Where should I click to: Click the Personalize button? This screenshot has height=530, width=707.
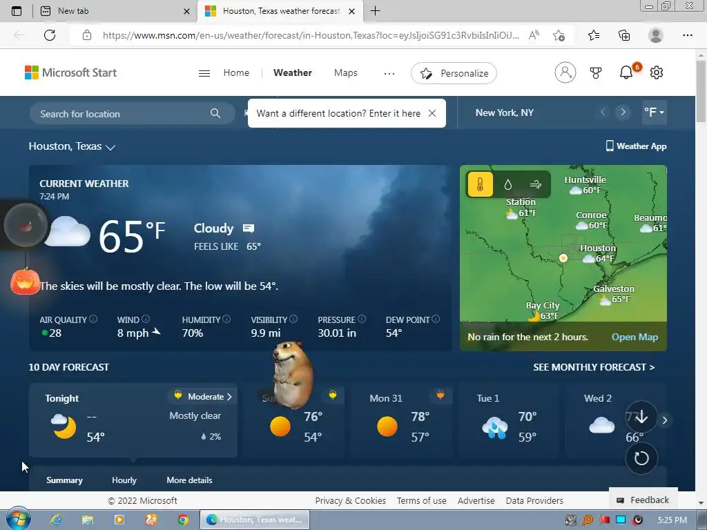[x=454, y=73]
